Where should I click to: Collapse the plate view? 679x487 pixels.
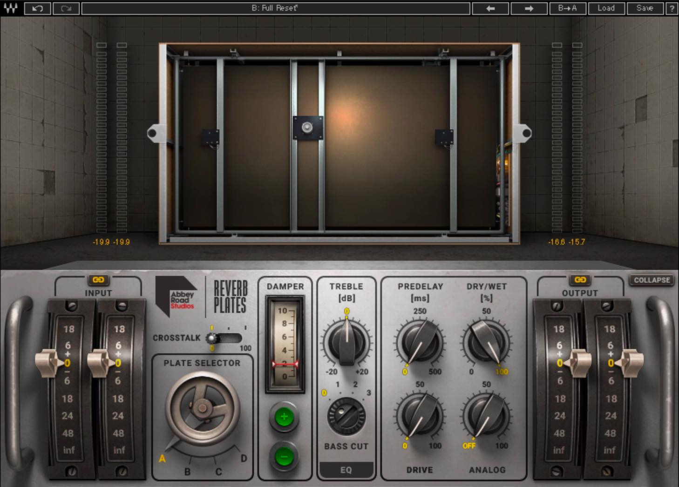click(652, 280)
